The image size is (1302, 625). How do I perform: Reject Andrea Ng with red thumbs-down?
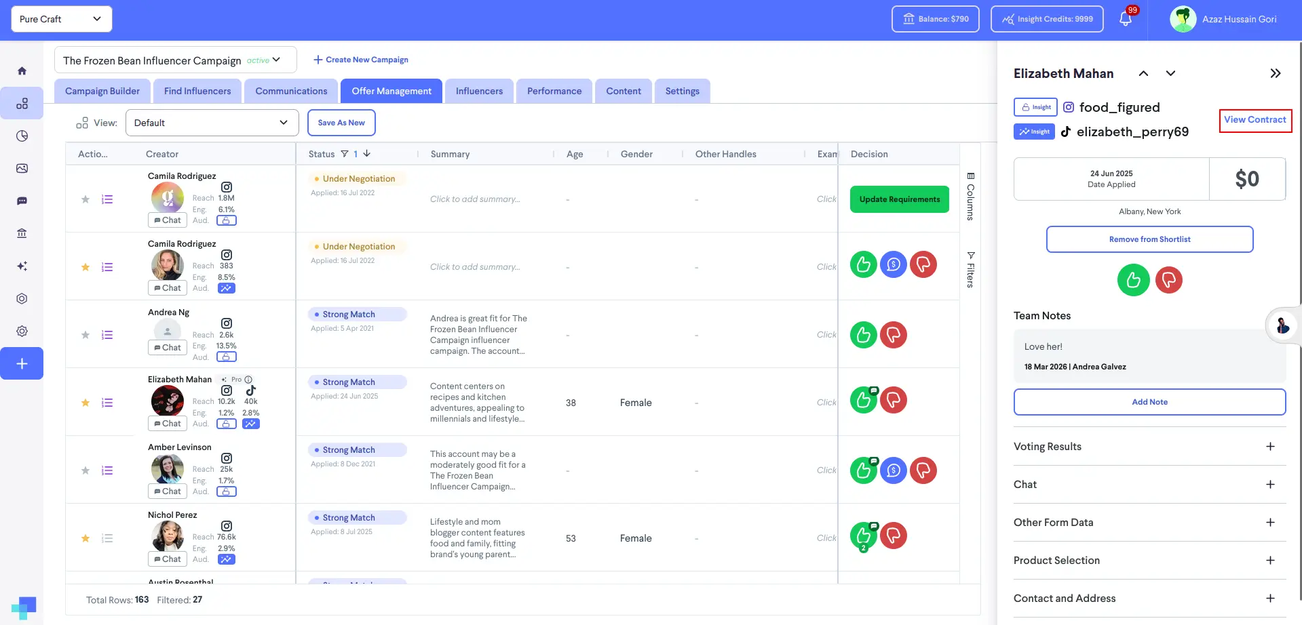pos(894,335)
